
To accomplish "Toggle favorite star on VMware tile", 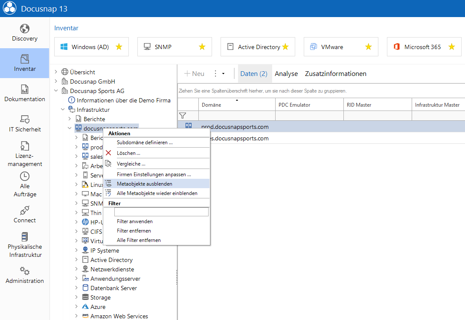I will [x=368, y=47].
